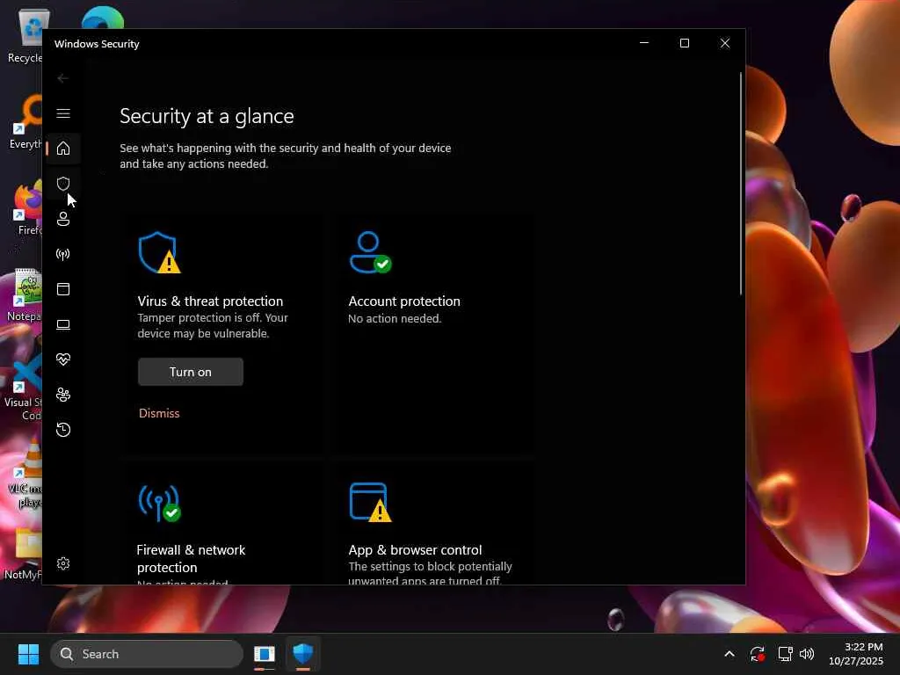This screenshot has height=675, width=900.
Task: Open the navigation hamburger menu
Action: click(63, 113)
